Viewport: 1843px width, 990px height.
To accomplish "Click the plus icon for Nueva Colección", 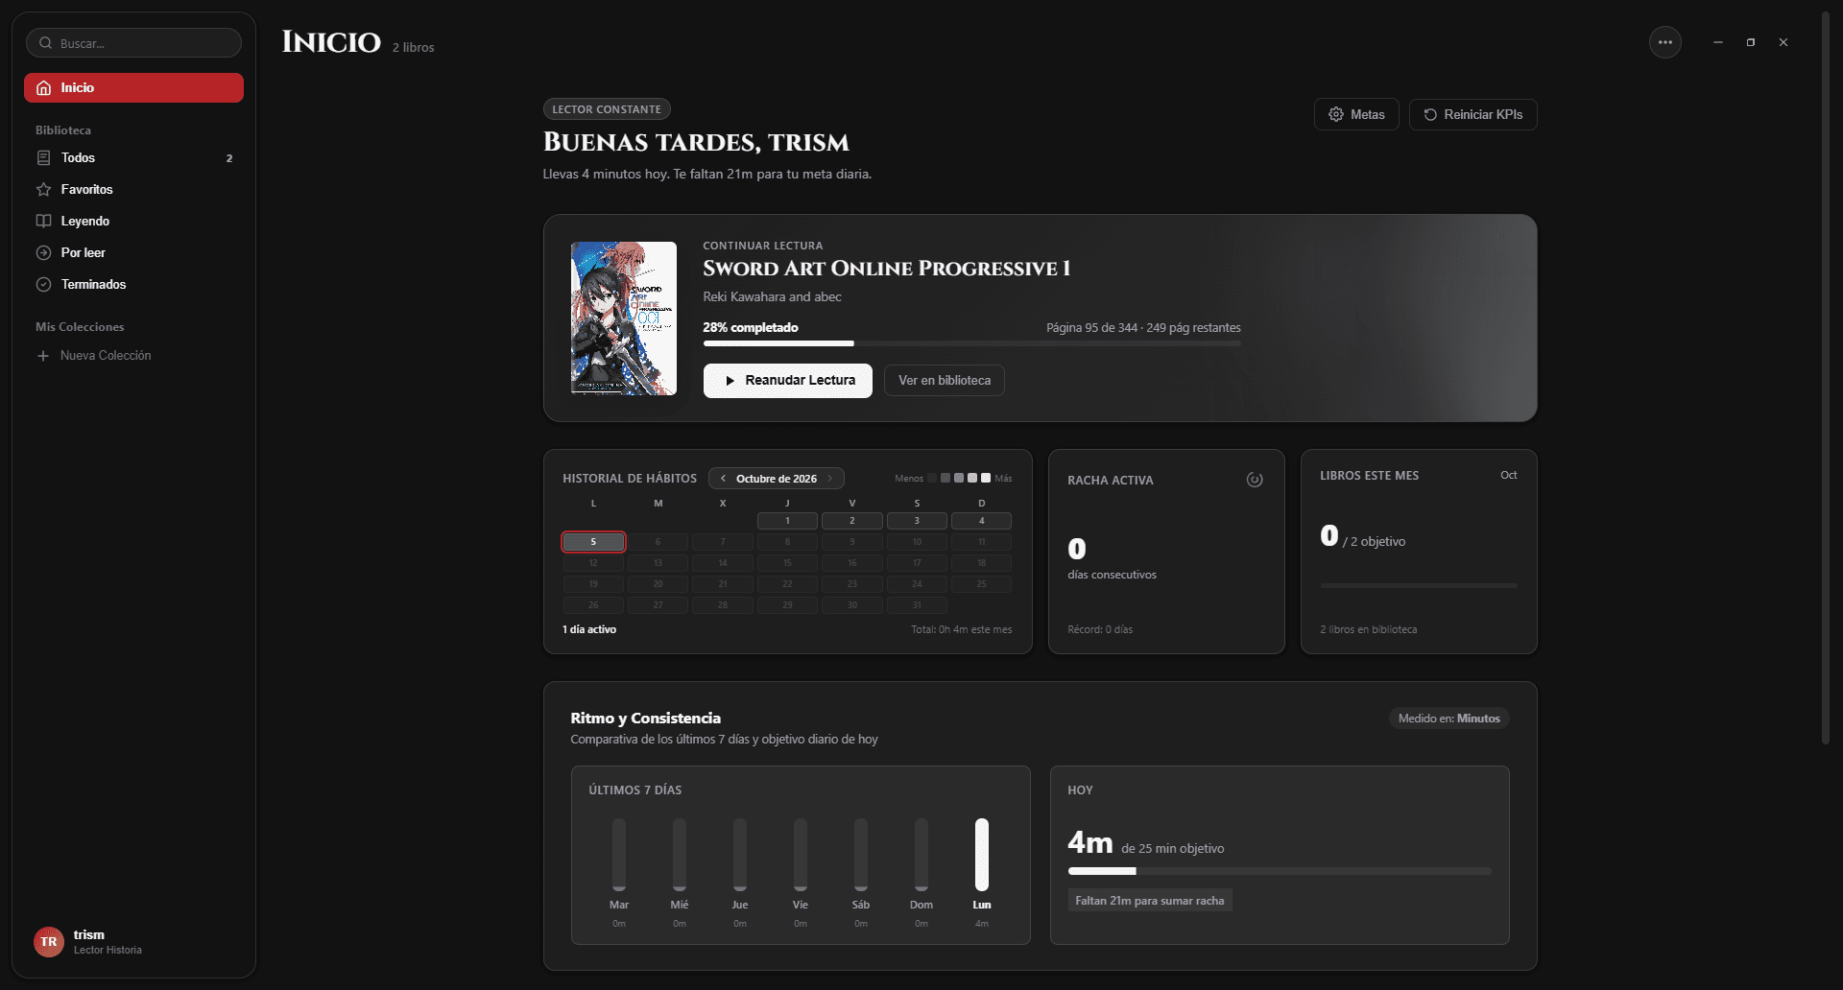I will (x=43, y=356).
